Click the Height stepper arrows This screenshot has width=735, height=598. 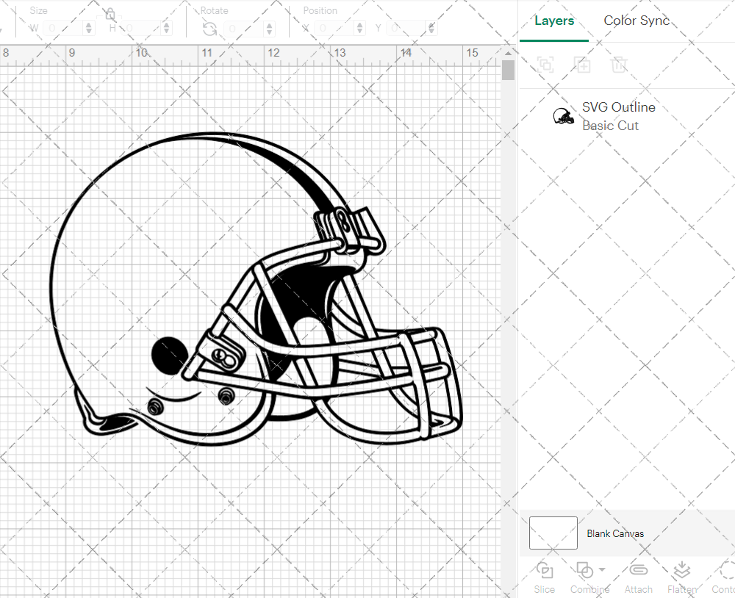click(x=166, y=29)
